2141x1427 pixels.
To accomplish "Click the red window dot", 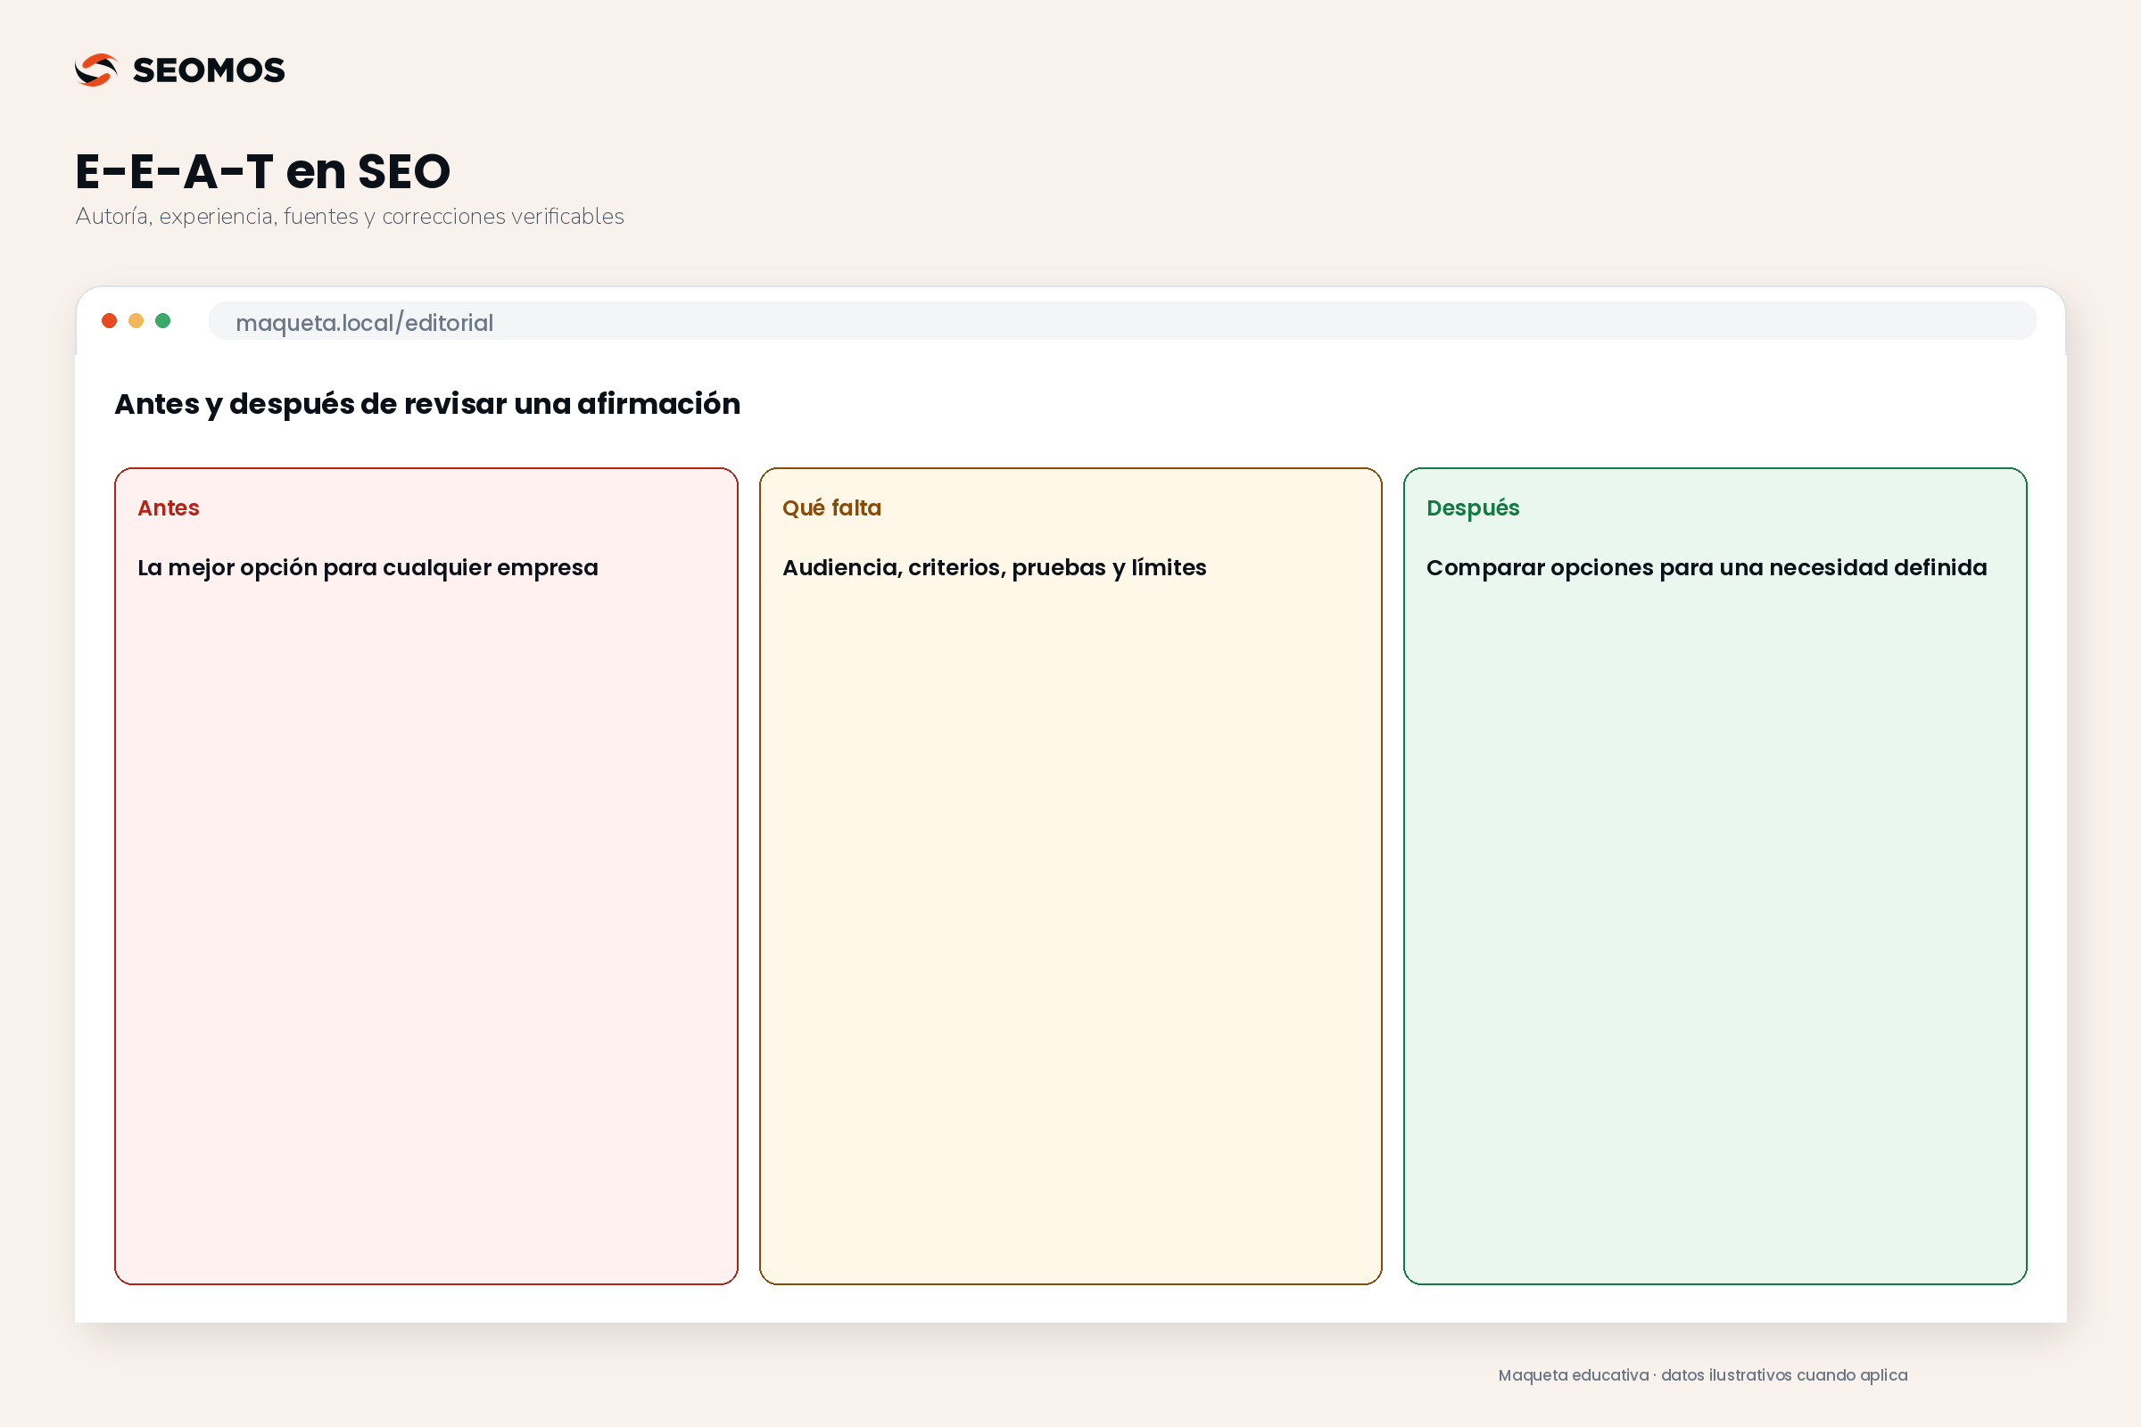I will point(109,320).
